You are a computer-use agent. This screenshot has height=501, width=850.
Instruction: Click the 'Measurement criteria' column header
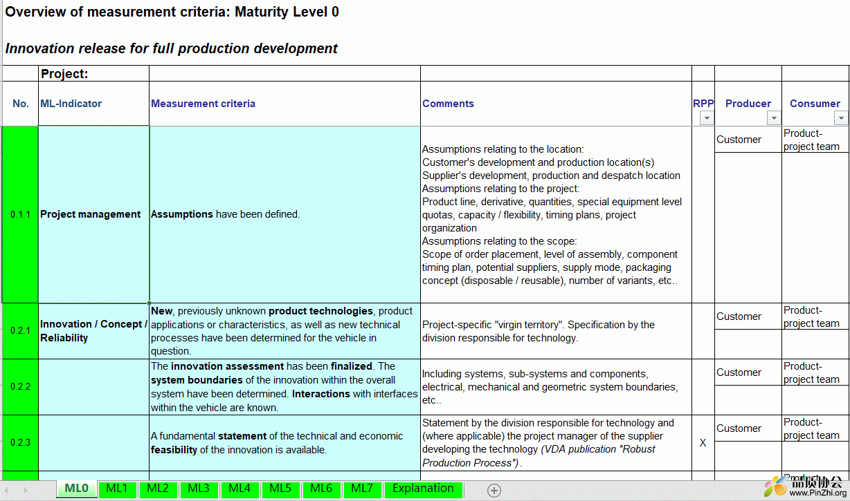(x=284, y=104)
